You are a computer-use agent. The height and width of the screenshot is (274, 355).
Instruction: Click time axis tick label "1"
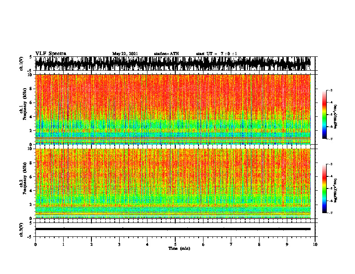63,244
